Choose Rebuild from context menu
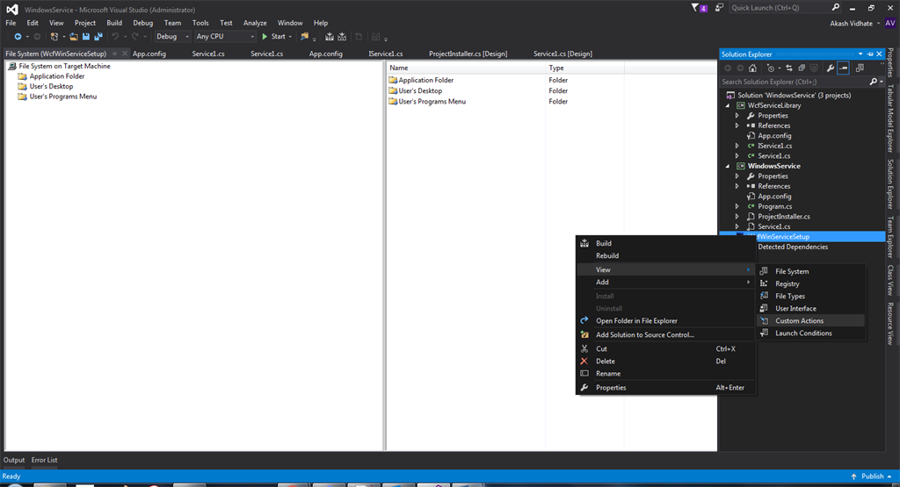 [x=665, y=255]
